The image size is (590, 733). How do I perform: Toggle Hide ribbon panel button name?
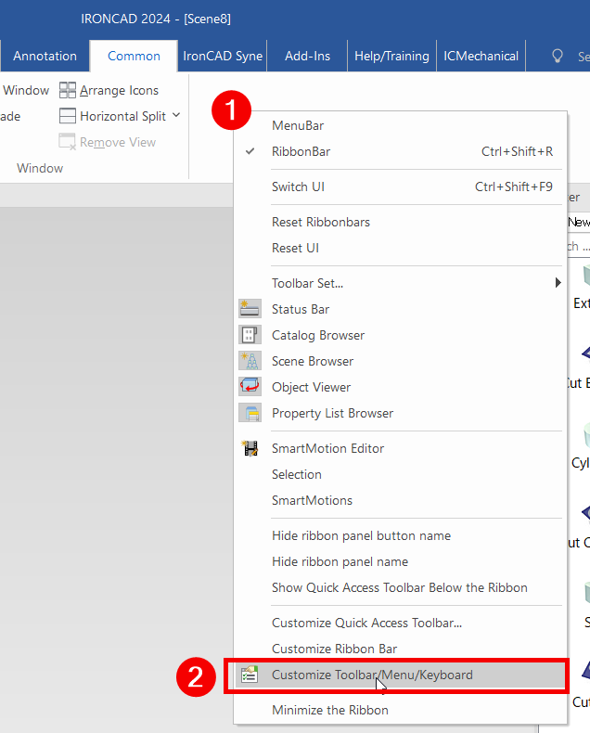pos(361,535)
